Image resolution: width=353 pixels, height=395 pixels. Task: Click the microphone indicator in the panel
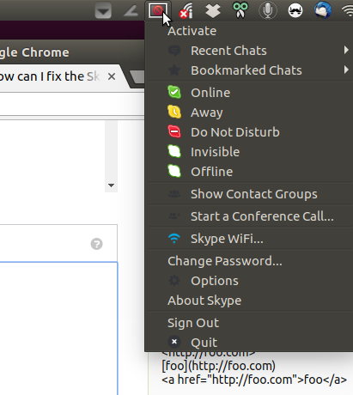[x=268, y=10]
